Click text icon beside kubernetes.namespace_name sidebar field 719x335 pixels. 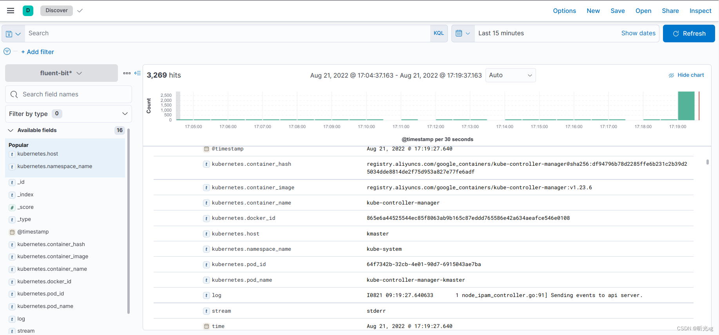(x=12, y=167)
